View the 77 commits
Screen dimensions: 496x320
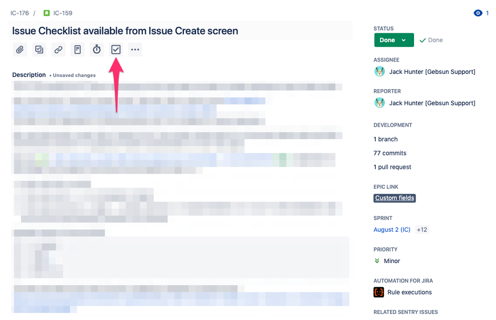click(x=390, y=153)
